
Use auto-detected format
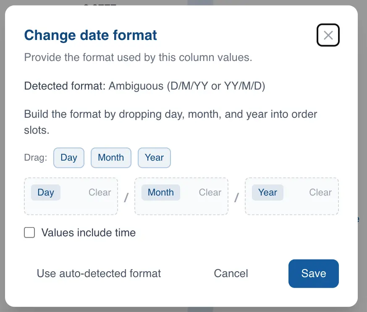coord(98,273)
